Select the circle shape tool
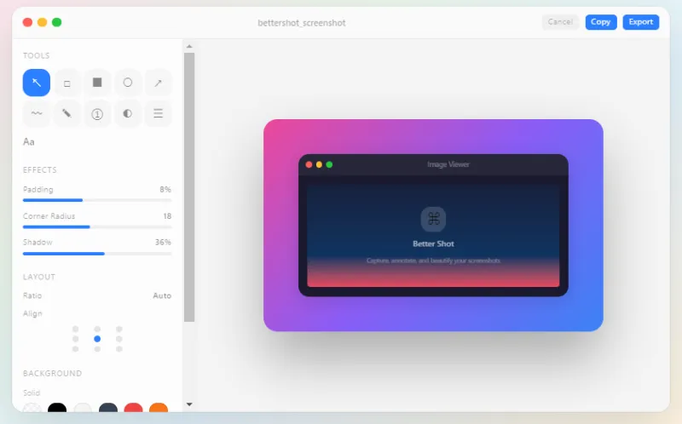This screenshot has width=682, height=424. 127,83
